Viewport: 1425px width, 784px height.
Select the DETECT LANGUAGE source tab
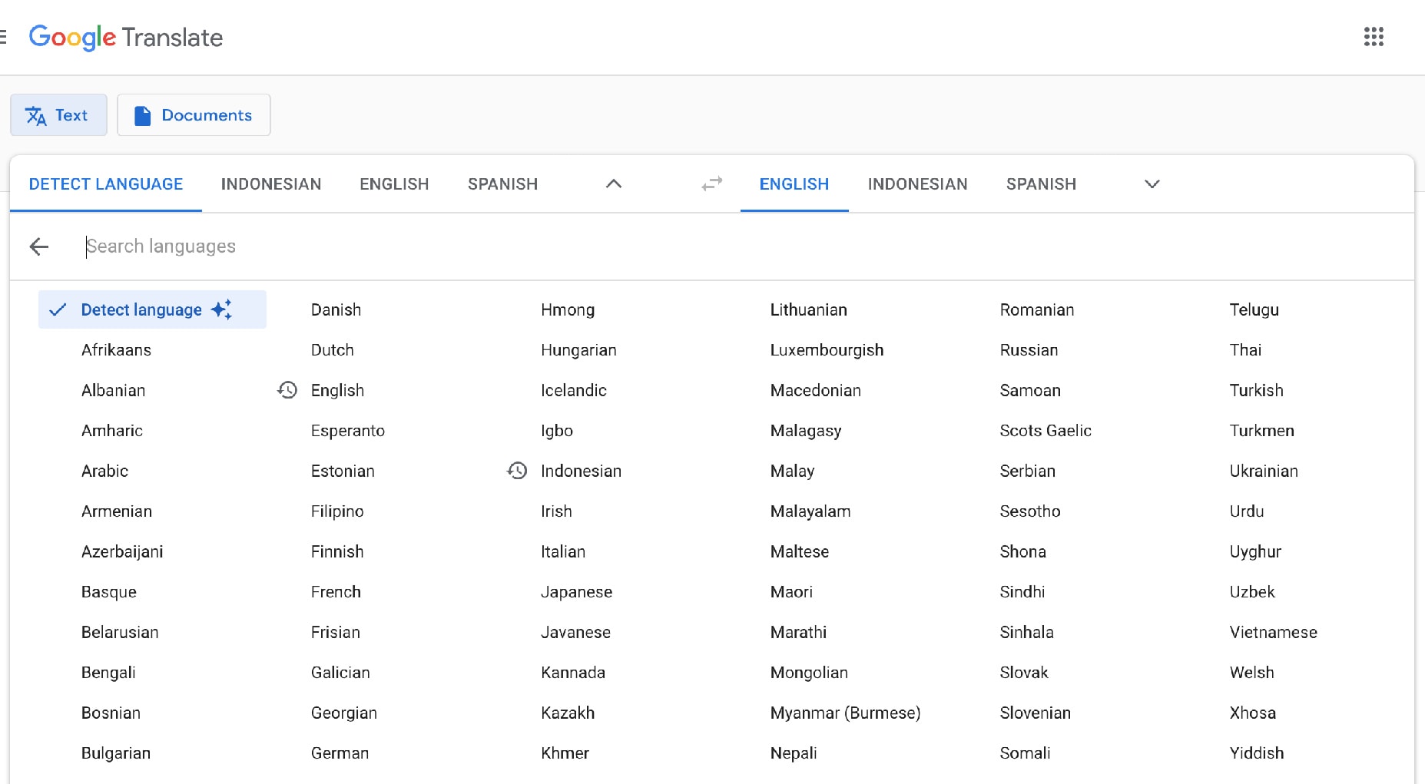pos(106,184)
